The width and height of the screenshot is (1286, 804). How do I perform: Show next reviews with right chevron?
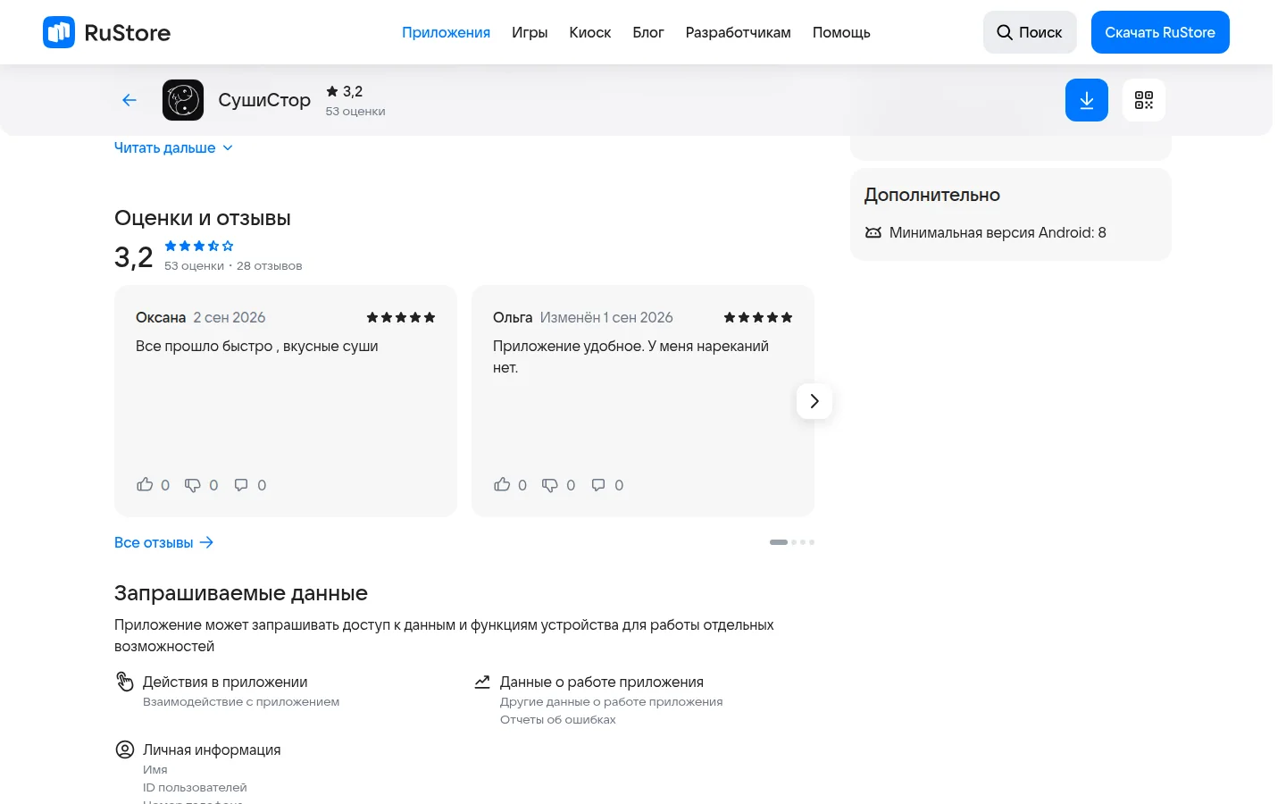pyautogui.click(x=814, y=401)
